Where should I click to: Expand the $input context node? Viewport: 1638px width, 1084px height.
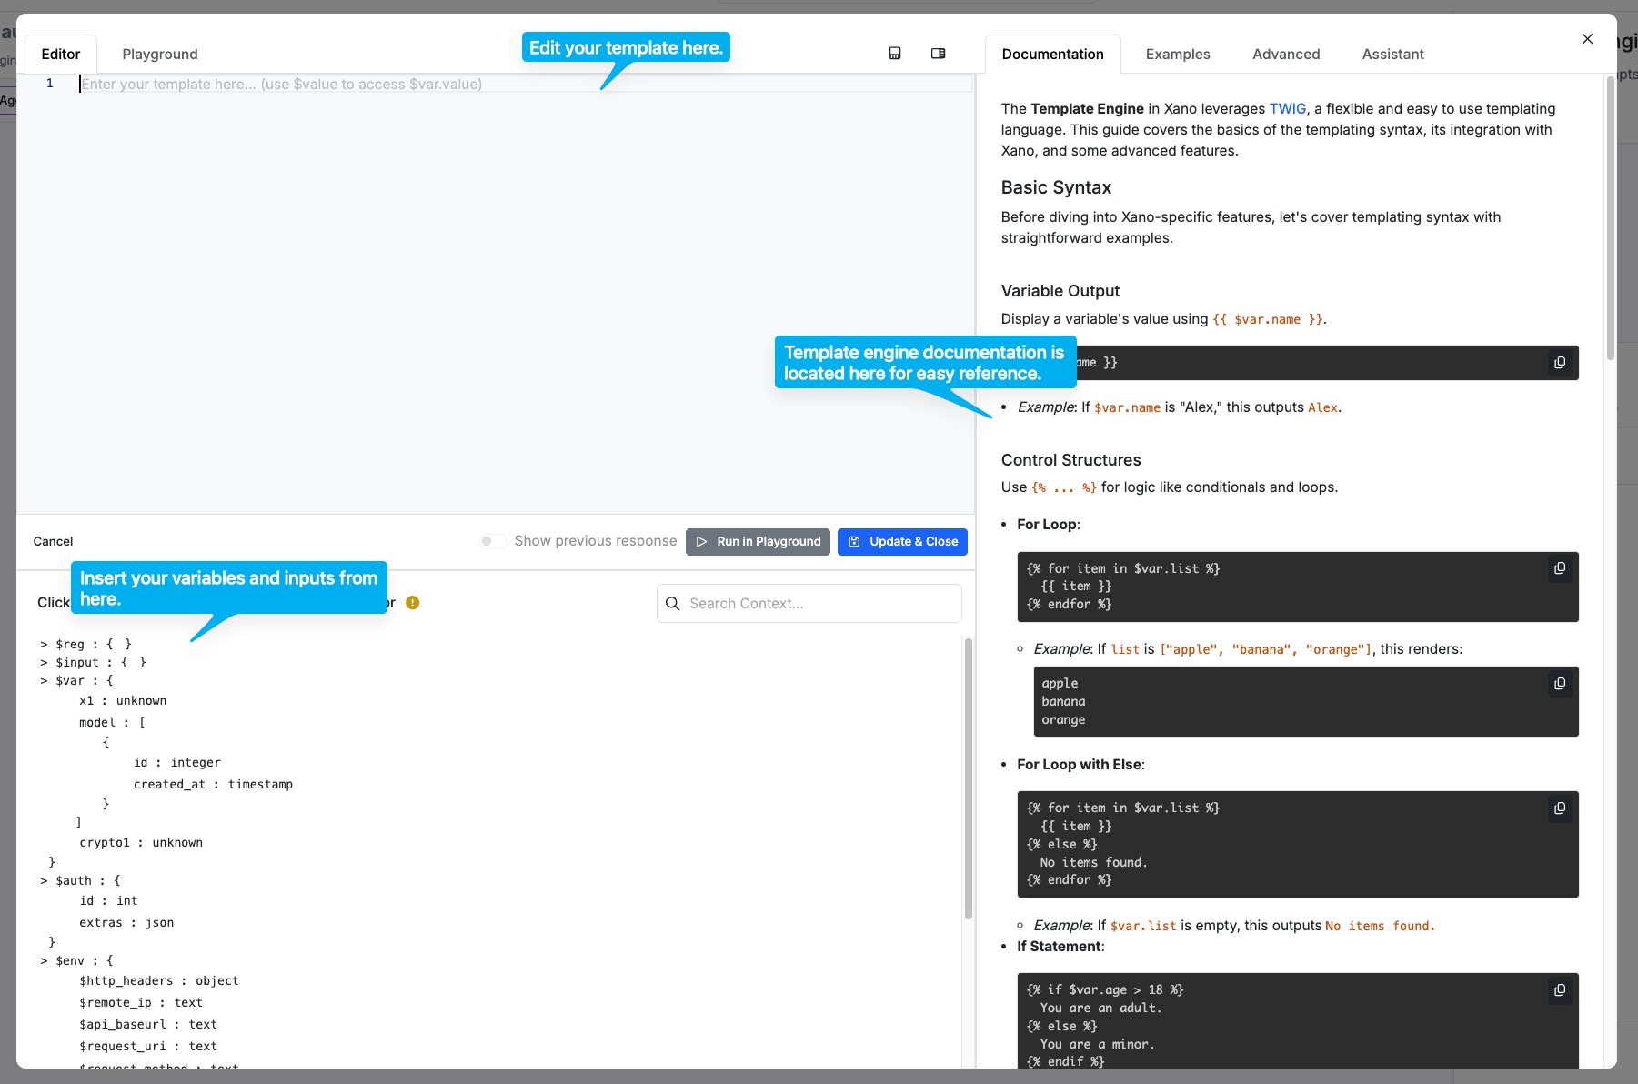point(44,662)
